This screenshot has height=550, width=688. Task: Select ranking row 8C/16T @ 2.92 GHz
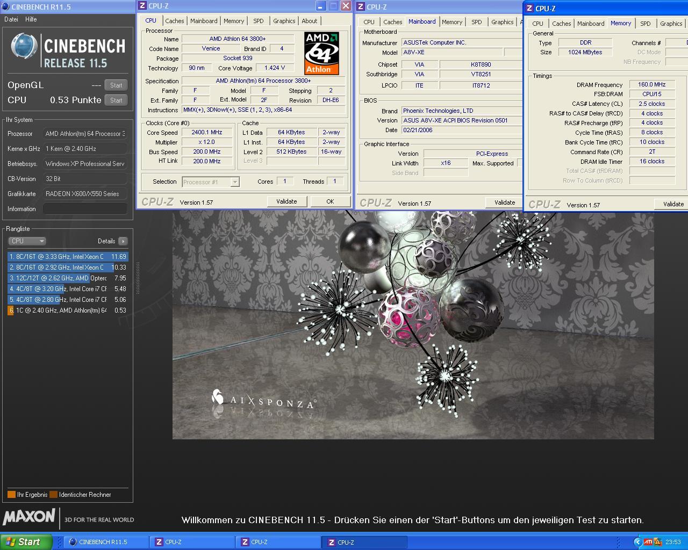tap(68, 267)
